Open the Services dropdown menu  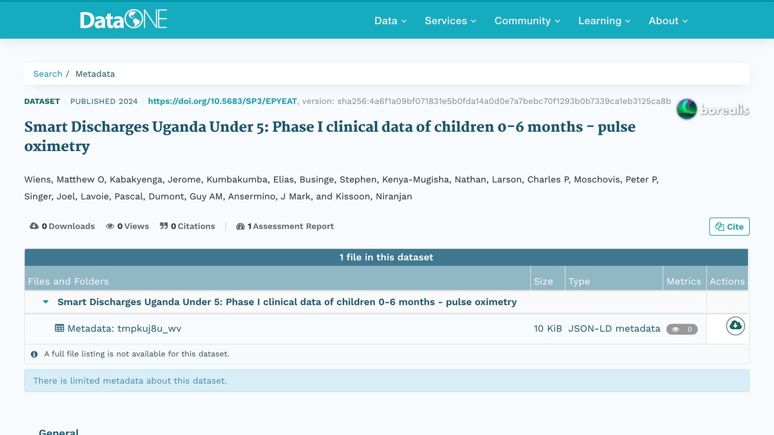pyautogui.click(x=450, y=21)
